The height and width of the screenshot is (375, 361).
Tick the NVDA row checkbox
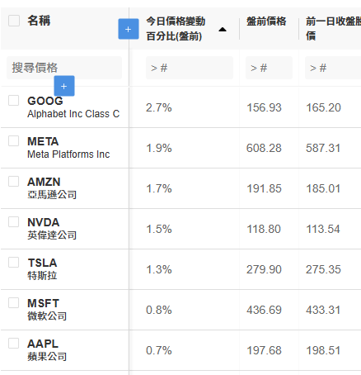14,221
